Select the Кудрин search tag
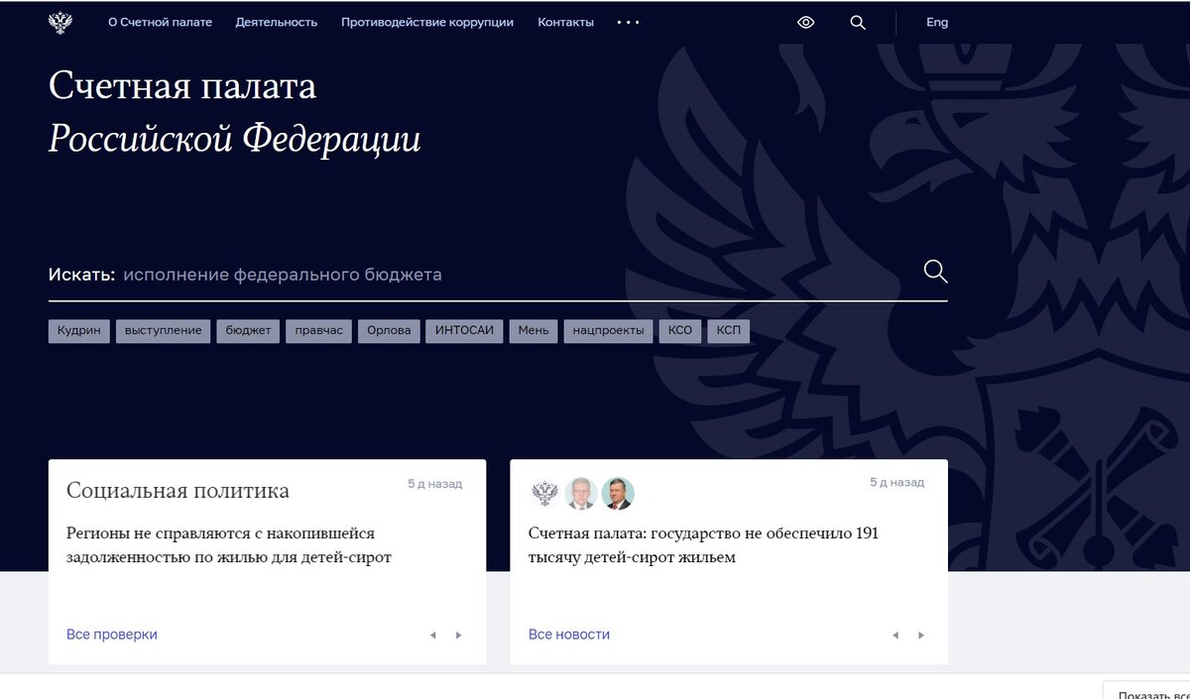 tap(79, 331)
